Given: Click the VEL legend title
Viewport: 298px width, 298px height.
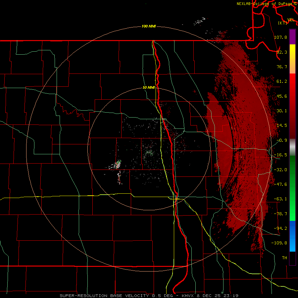Looking at the screenshot, I should 291,20.
